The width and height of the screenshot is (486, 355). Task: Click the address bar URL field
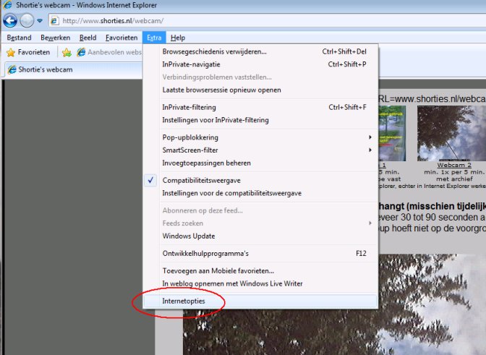[x=267, y=21]
